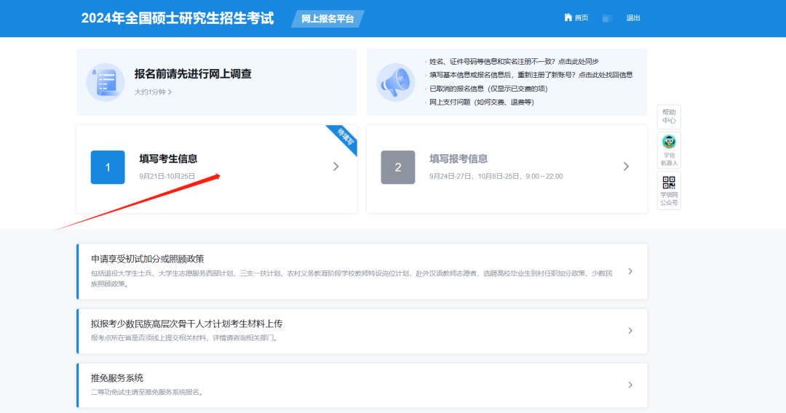Click the survey document icon
Screen dimensions: 786x413
point(106,81)
